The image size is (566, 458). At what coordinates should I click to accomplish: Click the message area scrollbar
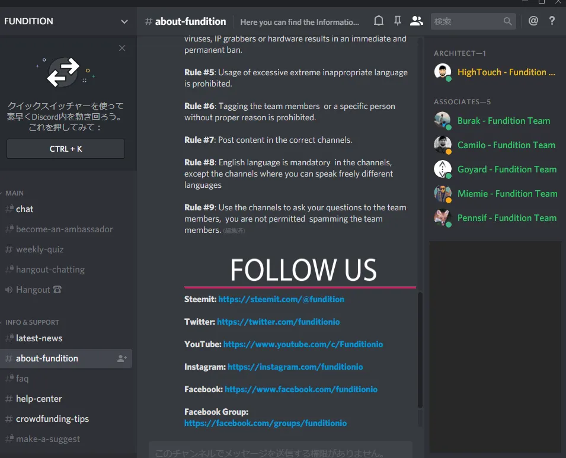(x=420, y=350)
